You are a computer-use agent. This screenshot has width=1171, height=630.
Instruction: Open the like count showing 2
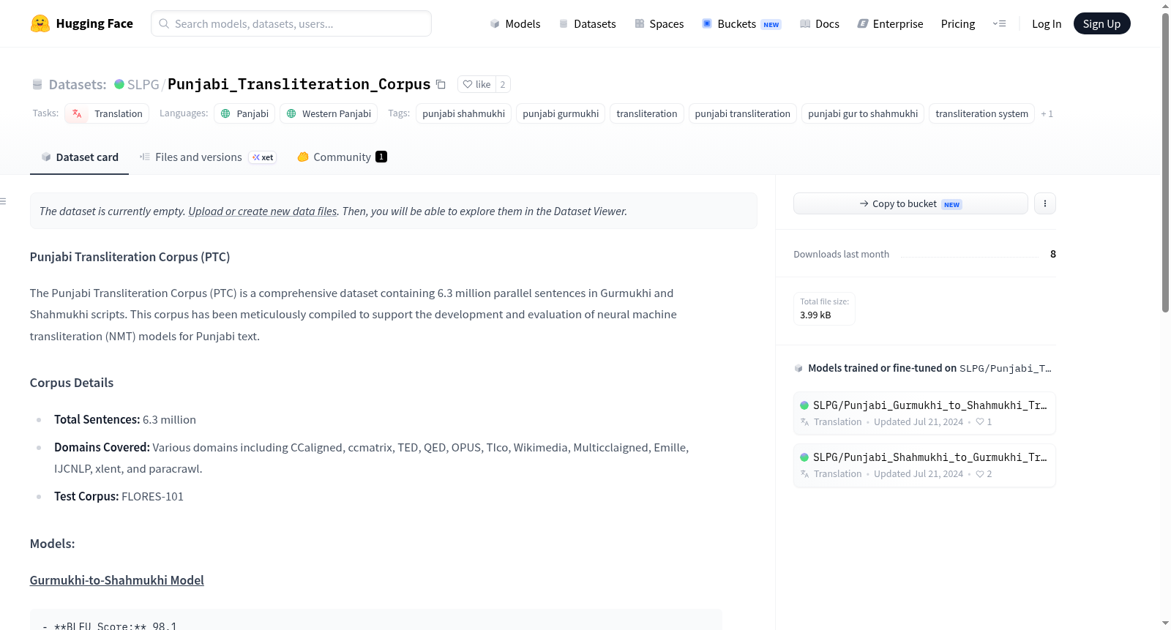click(x=503, y=84)
